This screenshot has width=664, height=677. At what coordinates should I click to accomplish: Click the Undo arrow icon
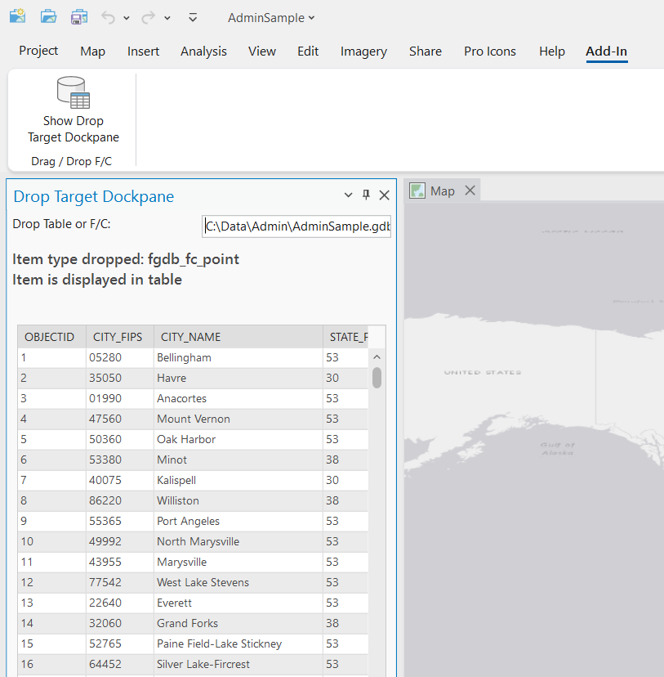point(108,18)
